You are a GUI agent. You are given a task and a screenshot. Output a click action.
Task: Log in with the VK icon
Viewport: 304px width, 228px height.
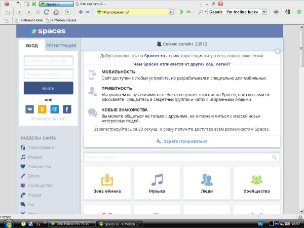coord(30,109)
